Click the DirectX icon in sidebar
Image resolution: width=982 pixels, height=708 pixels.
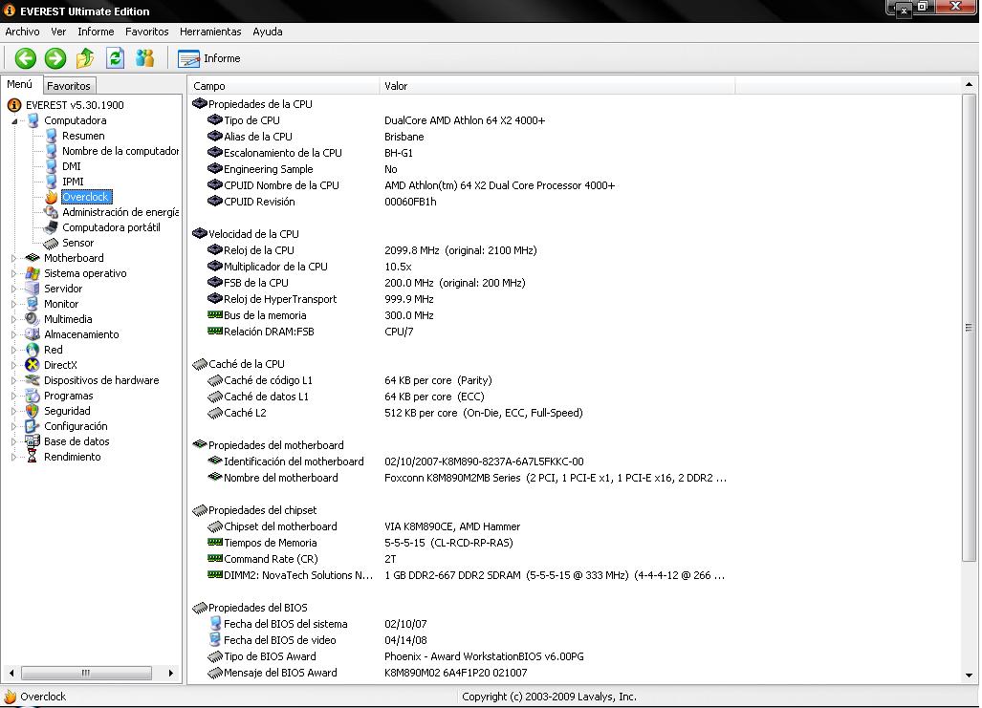33,365
